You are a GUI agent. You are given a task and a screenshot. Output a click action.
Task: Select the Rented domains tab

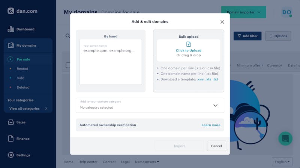[x=22, y=69]
